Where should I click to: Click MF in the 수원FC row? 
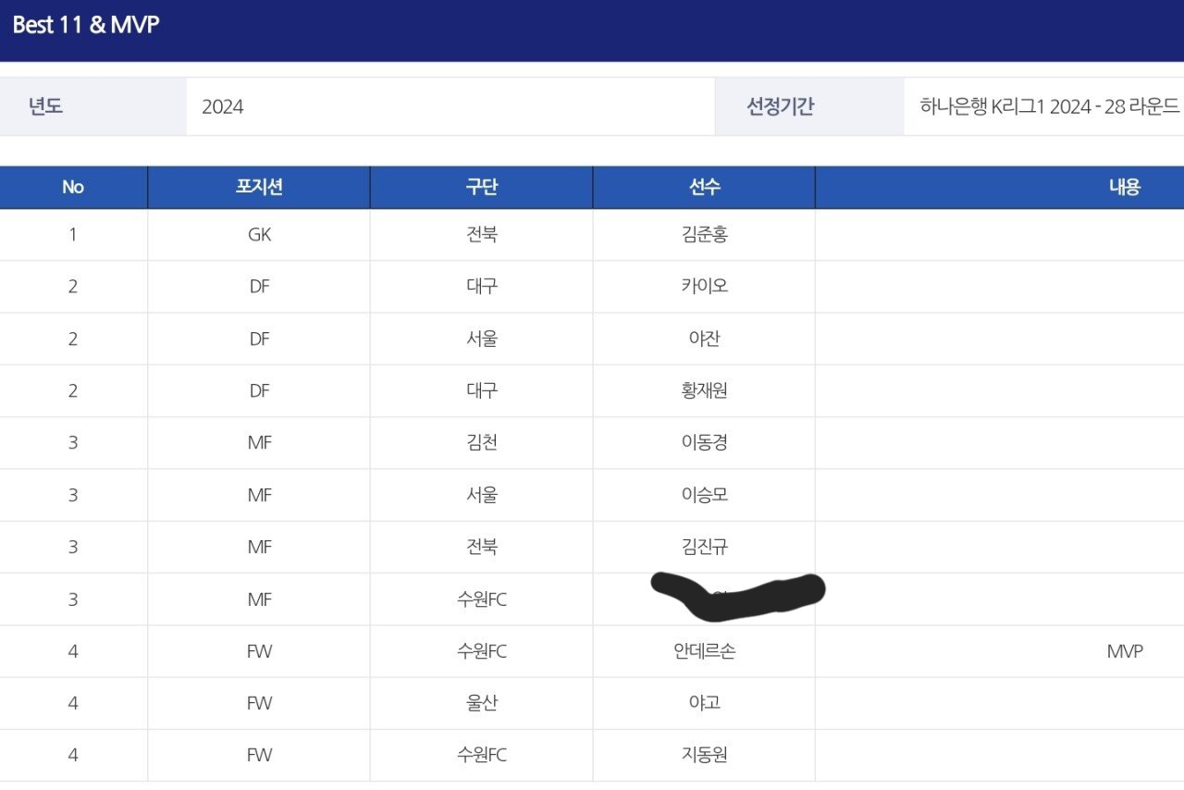pyautogui.click(x=259, y=599)
